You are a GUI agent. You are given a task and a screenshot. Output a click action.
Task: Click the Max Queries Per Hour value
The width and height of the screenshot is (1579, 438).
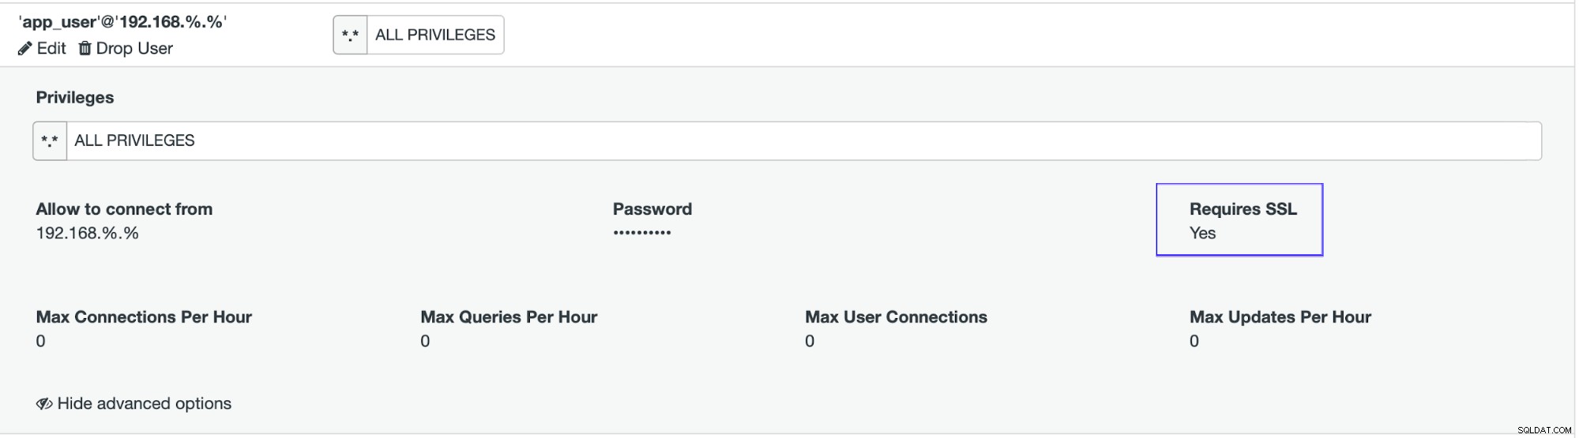click(x=425, y=342)
